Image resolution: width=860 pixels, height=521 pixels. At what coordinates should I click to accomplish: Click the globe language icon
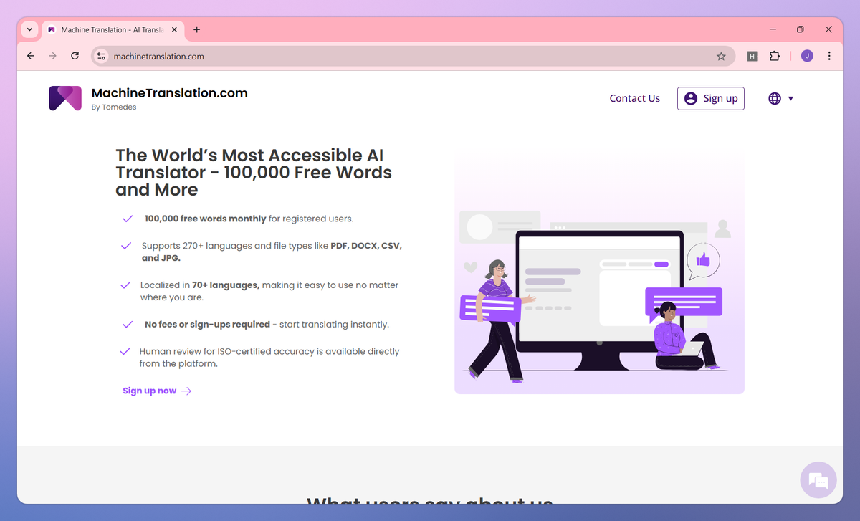(775, 98)
